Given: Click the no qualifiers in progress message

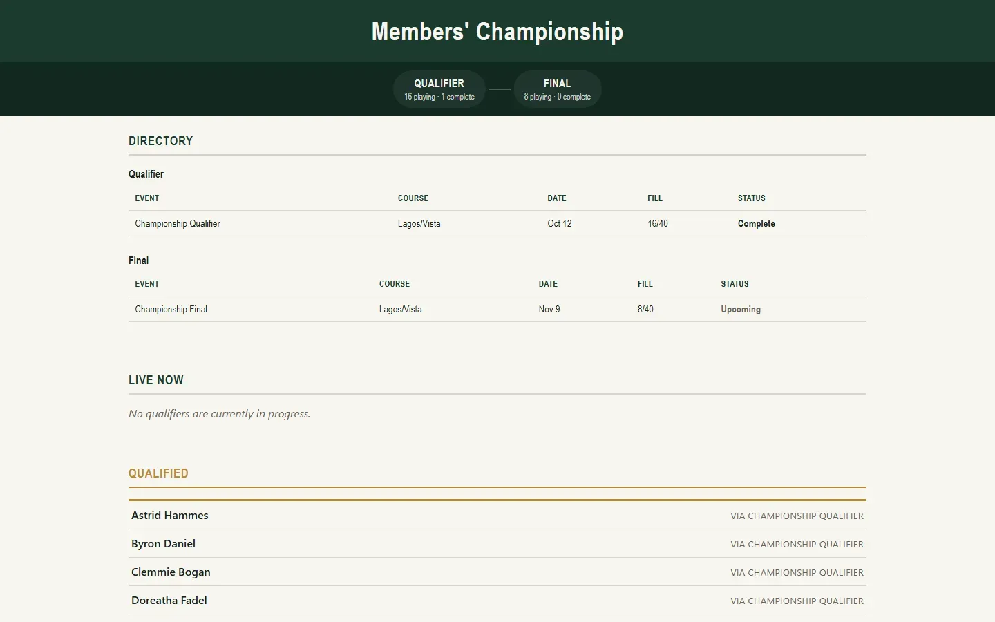Looking at the screenshot, I should pos(220,414).
